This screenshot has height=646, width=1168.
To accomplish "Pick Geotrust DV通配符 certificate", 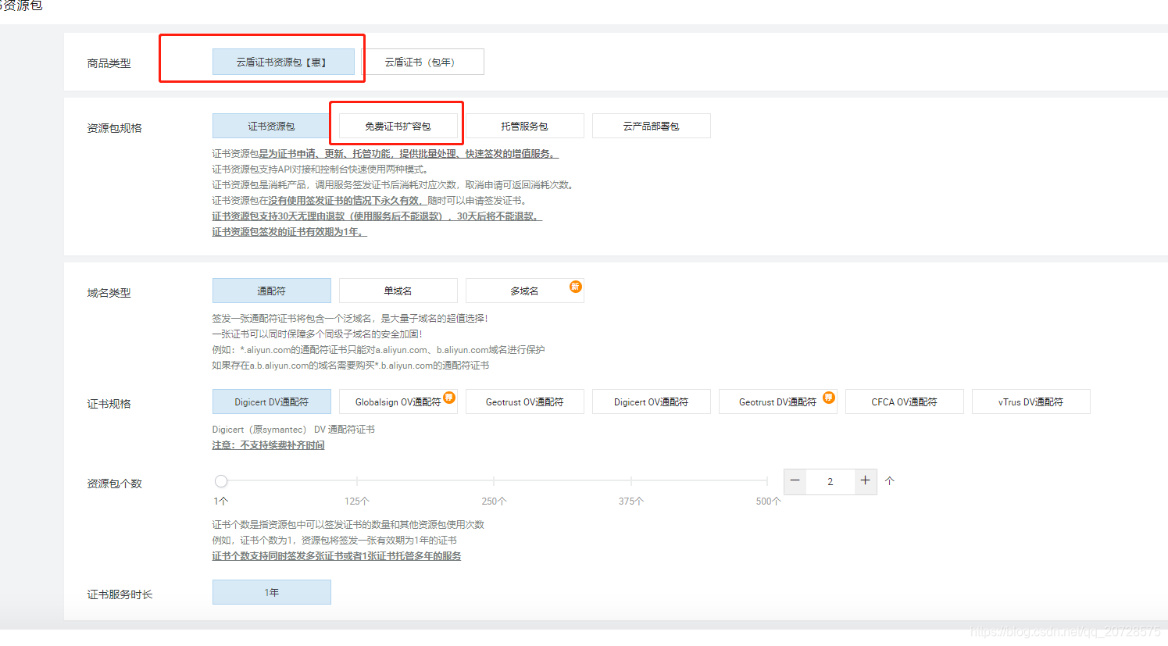I will [777, 402].
